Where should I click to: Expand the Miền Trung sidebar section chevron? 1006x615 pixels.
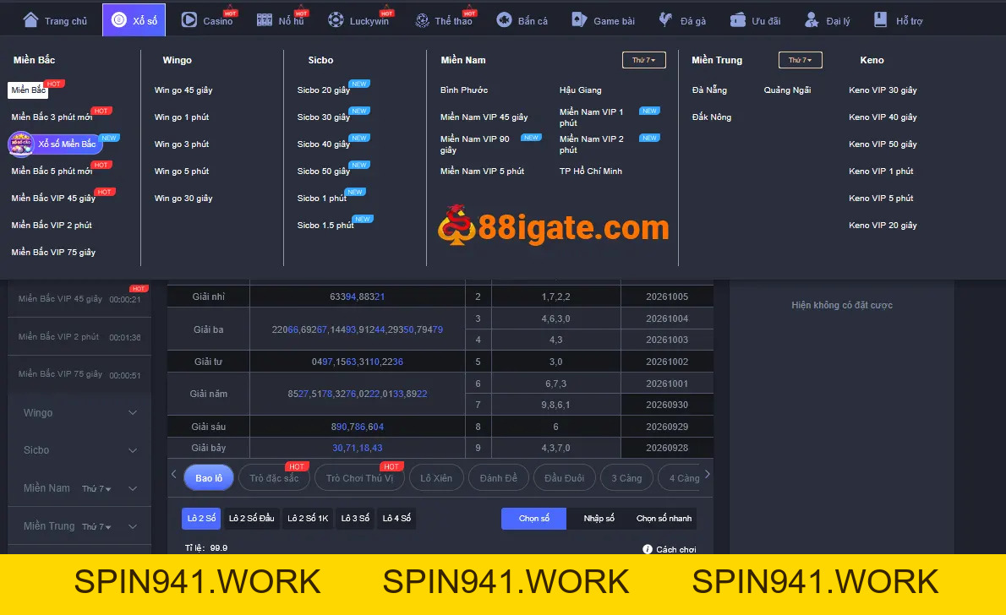click(133, 526)
